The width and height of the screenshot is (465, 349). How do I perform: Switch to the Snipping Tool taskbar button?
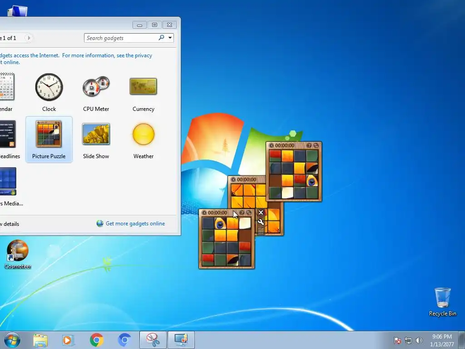coord(153,340)
